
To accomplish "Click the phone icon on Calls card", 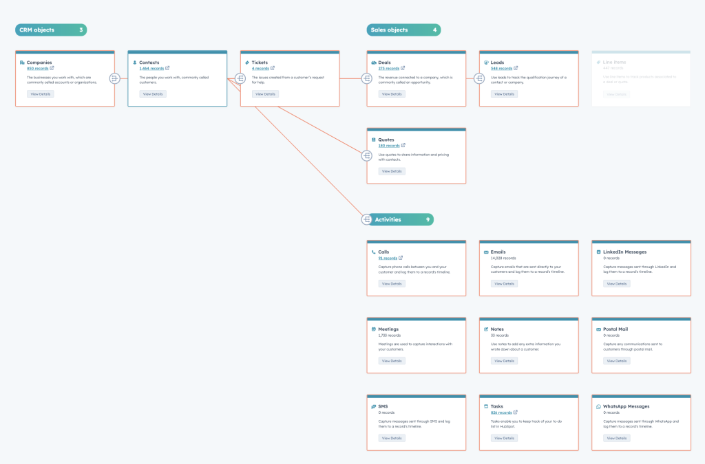I will (x=374, y=252).
